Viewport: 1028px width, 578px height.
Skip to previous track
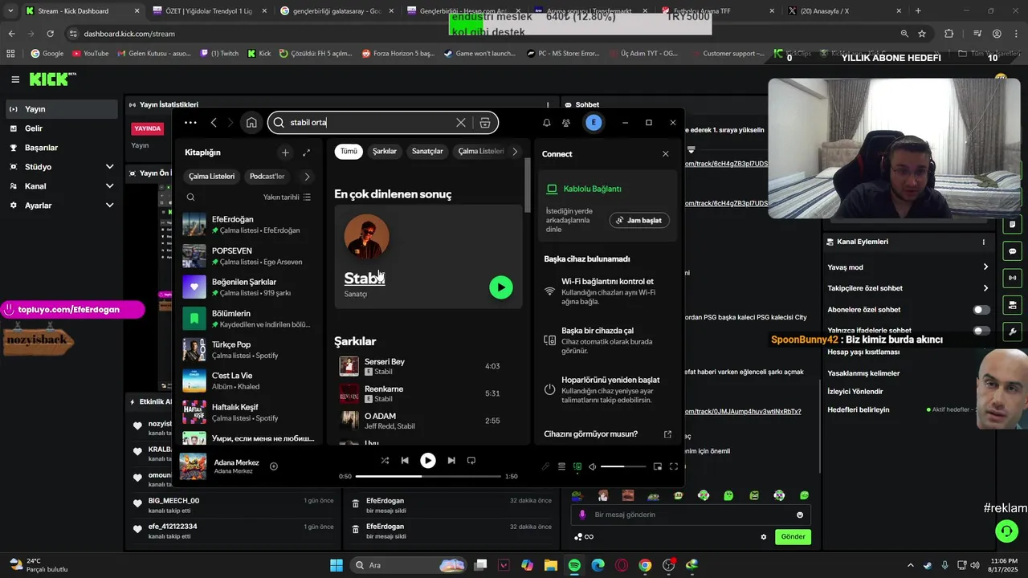(x=405, y=460)
